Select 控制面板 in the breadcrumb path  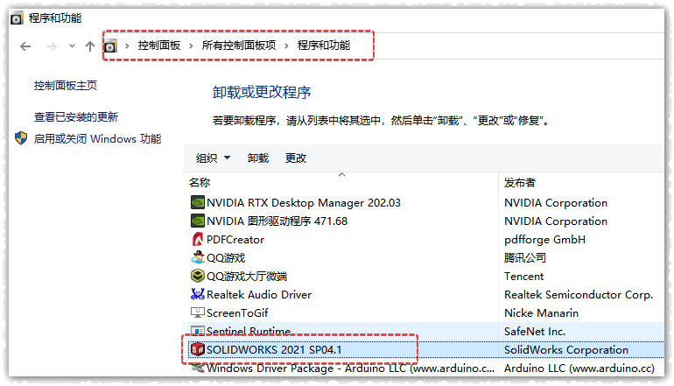(x=159, y=46)
